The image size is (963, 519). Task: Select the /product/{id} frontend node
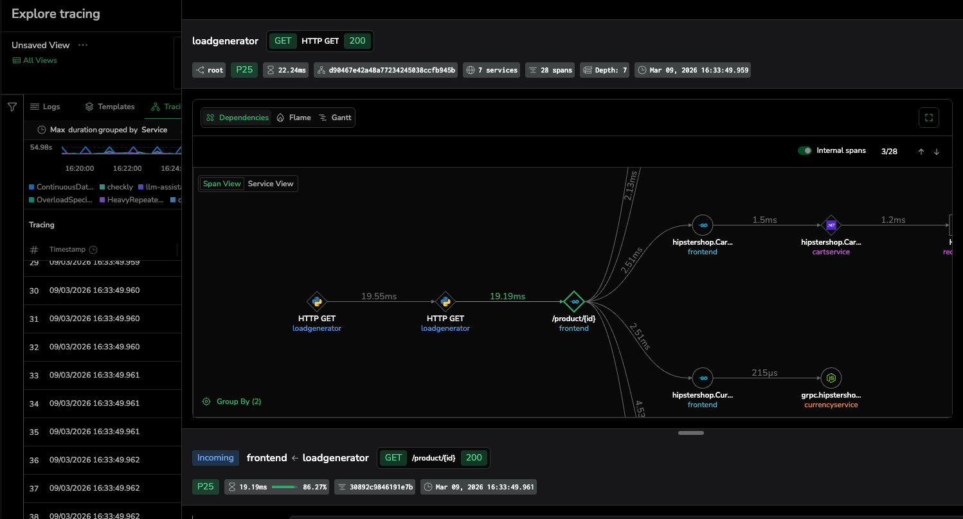(573, 301)
